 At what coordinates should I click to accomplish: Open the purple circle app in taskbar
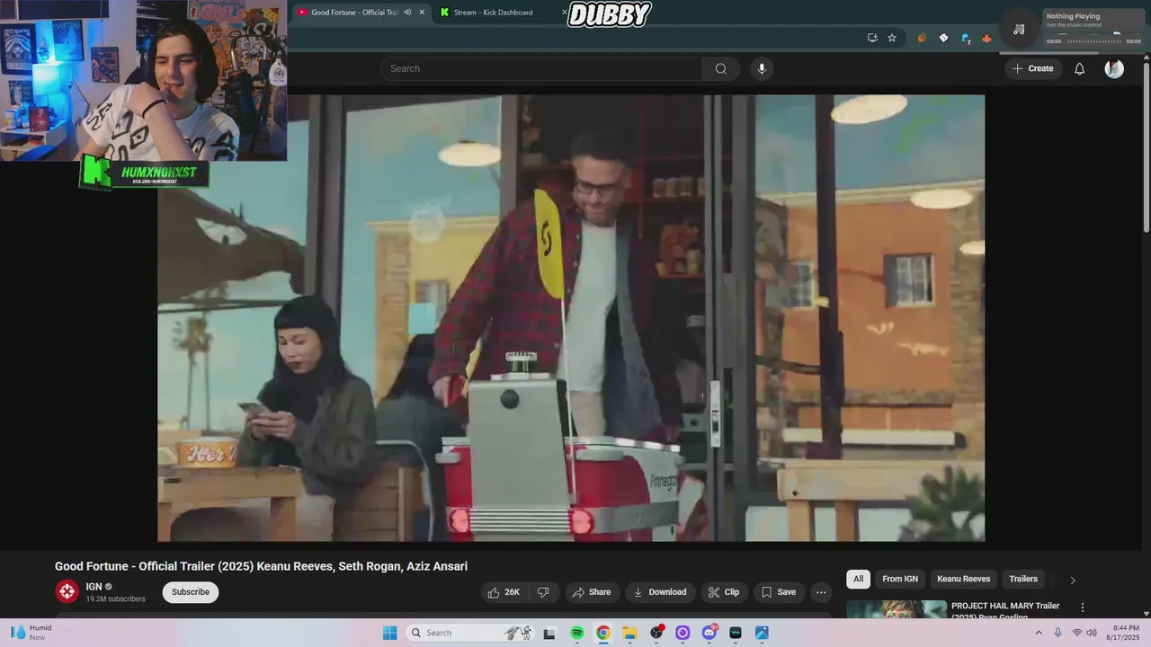pos(683,633)
